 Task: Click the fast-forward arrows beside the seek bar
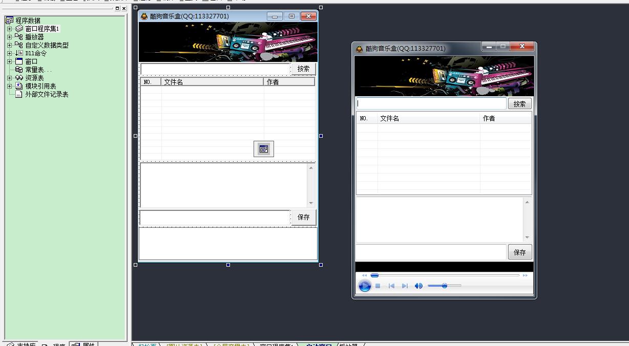pos(525,275)
